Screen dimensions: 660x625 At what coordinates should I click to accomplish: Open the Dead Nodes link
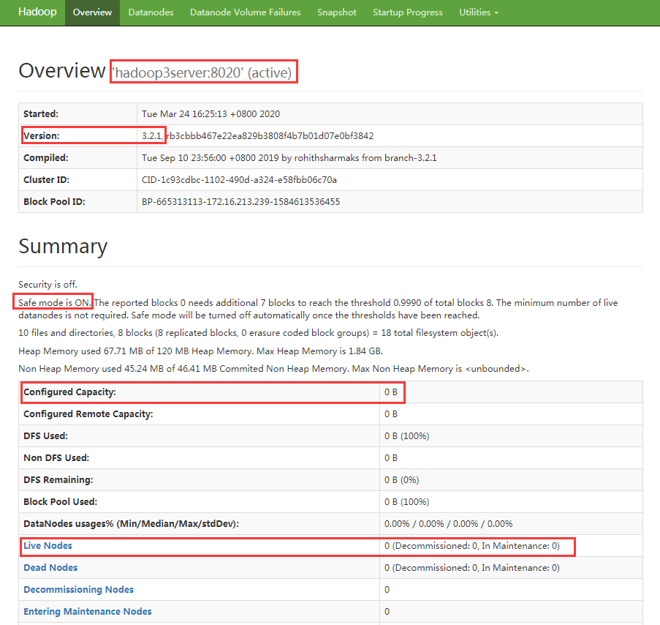pos(50,568)
